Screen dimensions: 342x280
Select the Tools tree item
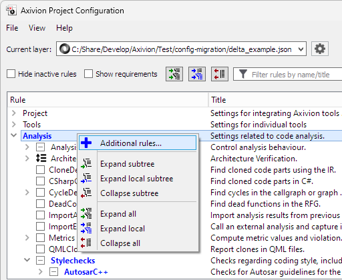pos(32,125)
